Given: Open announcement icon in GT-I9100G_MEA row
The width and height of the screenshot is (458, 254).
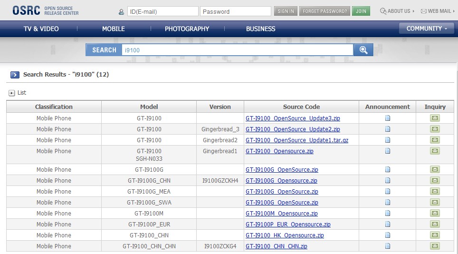Looking at the screenshot, I should click(388, 191).
